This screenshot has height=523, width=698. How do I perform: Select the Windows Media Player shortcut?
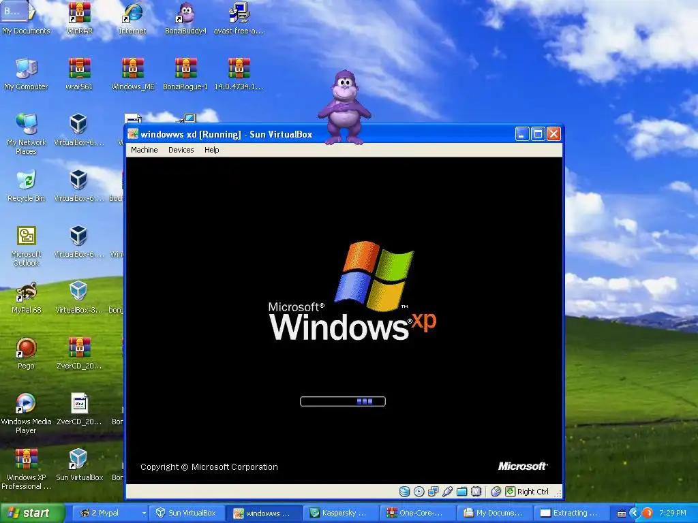click(x=26, y=413)
